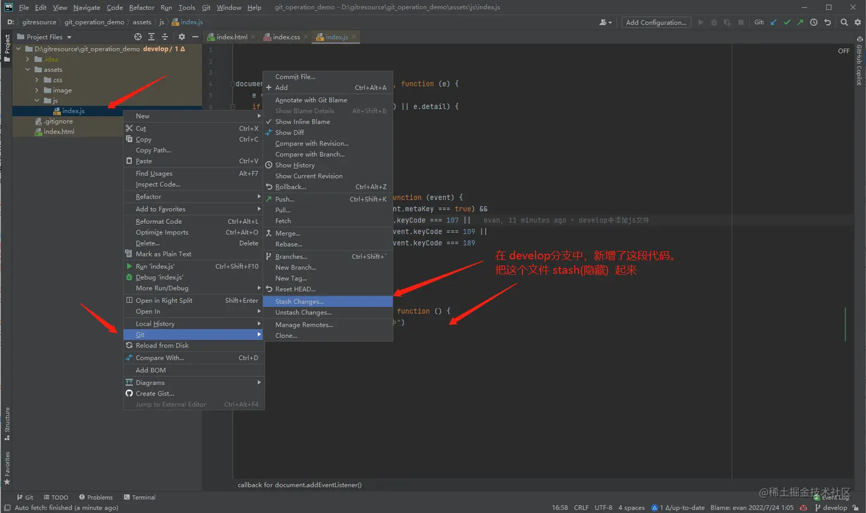Click the develop branch widget in status bar
This screenshot has height=513, width=866.
pos(830,507)
